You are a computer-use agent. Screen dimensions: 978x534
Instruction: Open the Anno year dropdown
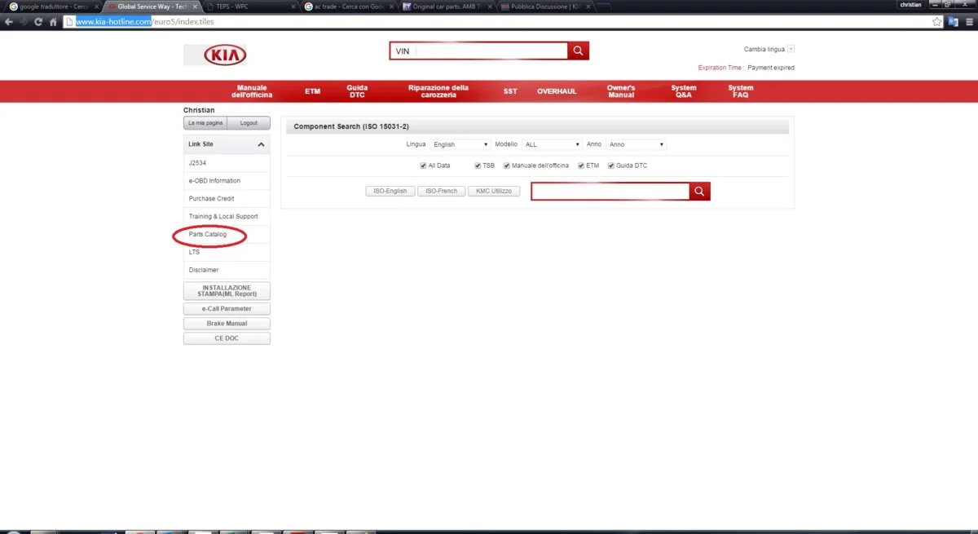click(x=636, y=144)
